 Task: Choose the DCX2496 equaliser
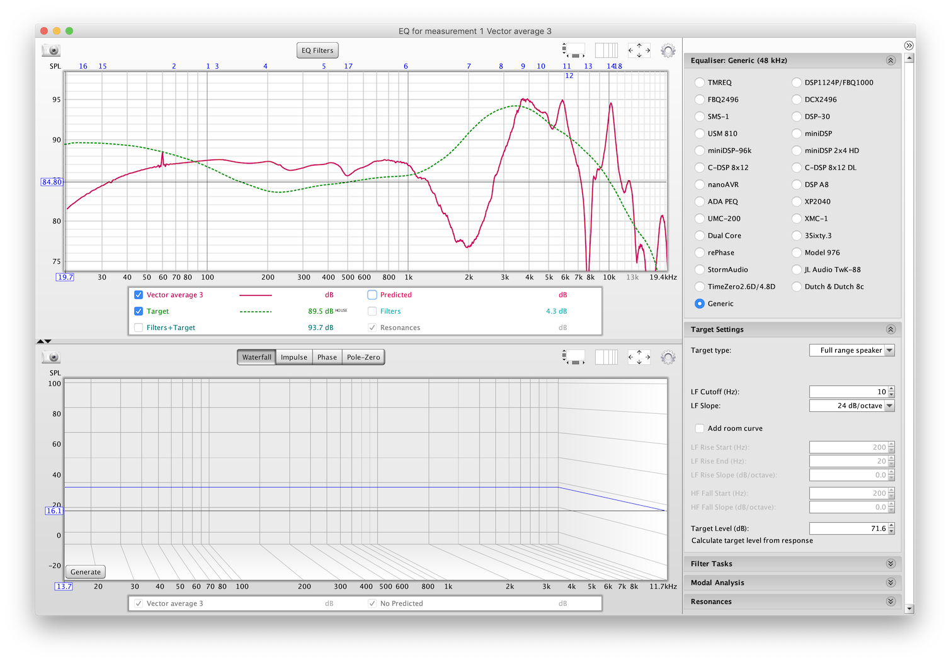pyautogui.click(x=797, y=100)
